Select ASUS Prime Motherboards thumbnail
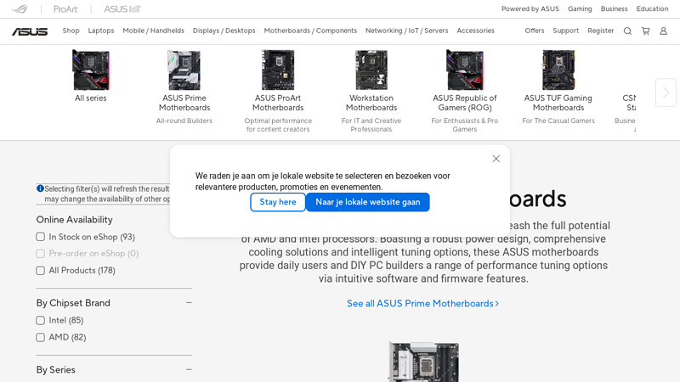This screenshot has width=680, height=382. [x=184, y=70]
